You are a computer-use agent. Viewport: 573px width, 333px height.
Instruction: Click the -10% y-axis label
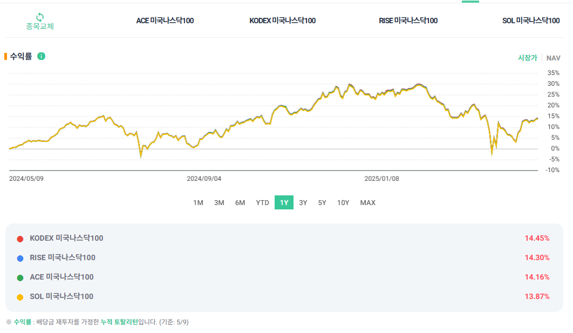552,170
